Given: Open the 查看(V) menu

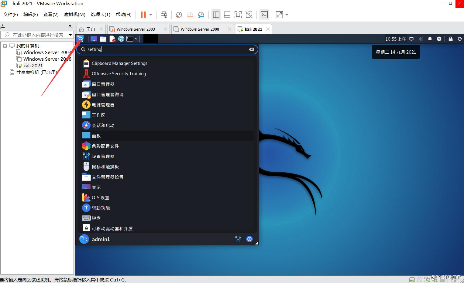Looking at the screenshot, I should (51, 15).
